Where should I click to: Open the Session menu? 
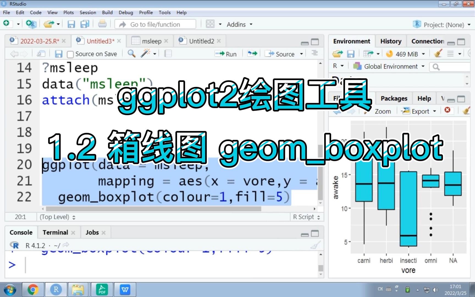pos(88,12)
